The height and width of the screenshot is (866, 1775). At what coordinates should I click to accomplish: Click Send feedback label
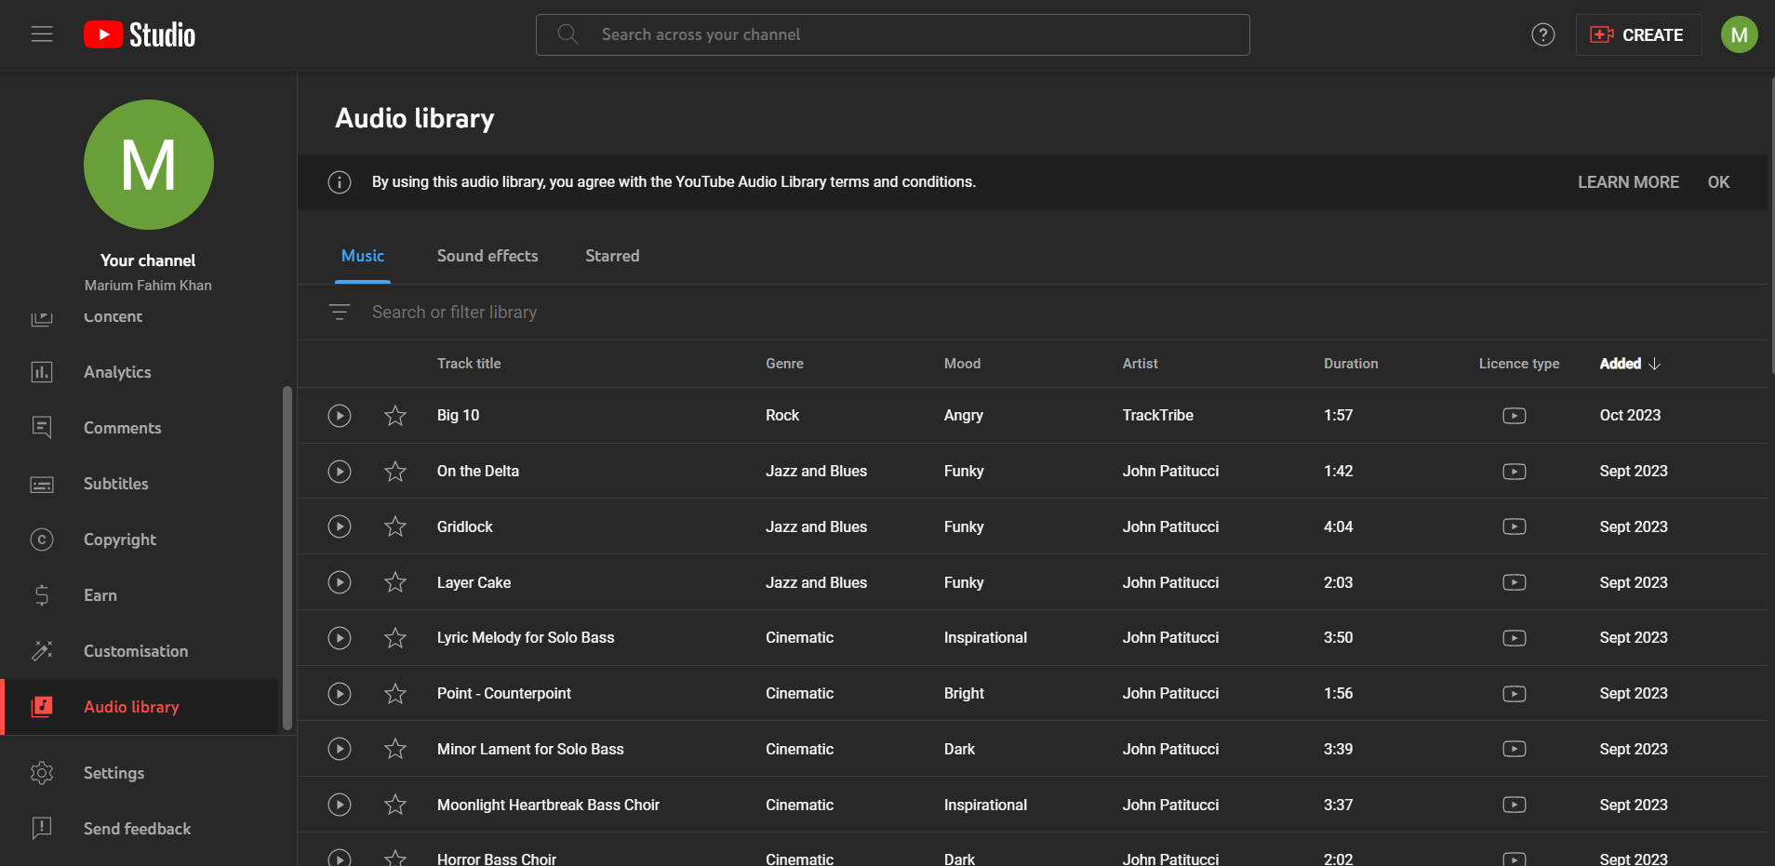point(137,829)
